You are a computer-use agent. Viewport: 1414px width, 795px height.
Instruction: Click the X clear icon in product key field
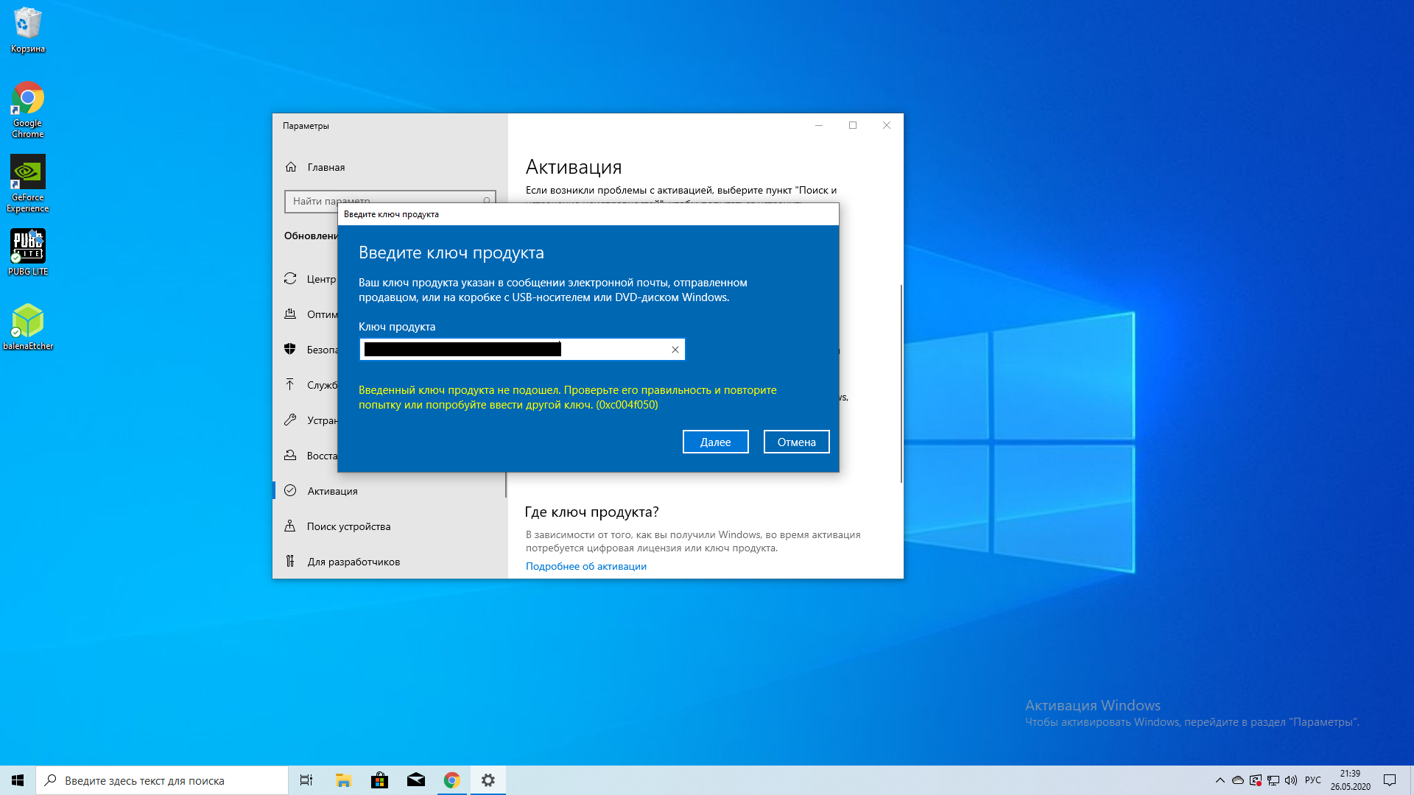pyautogui.click(x=675, y=348)
